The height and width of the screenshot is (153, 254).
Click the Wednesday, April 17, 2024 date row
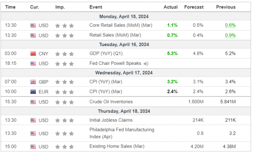click(126, 73)
